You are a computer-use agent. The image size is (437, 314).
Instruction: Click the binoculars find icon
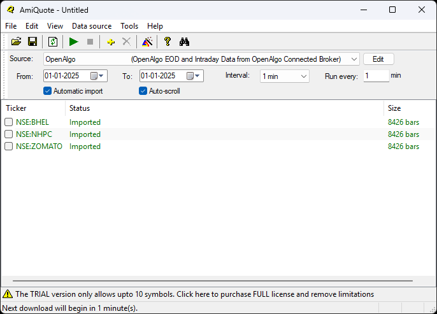(184, 42)
